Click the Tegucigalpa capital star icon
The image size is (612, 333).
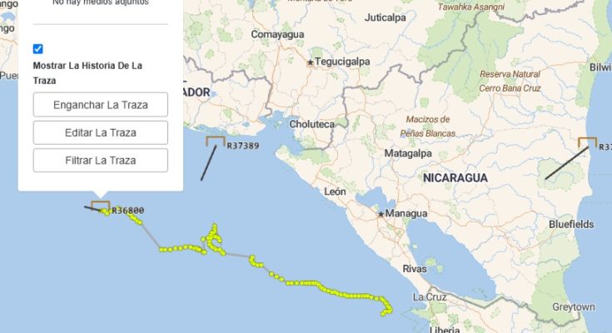(311, 62)
